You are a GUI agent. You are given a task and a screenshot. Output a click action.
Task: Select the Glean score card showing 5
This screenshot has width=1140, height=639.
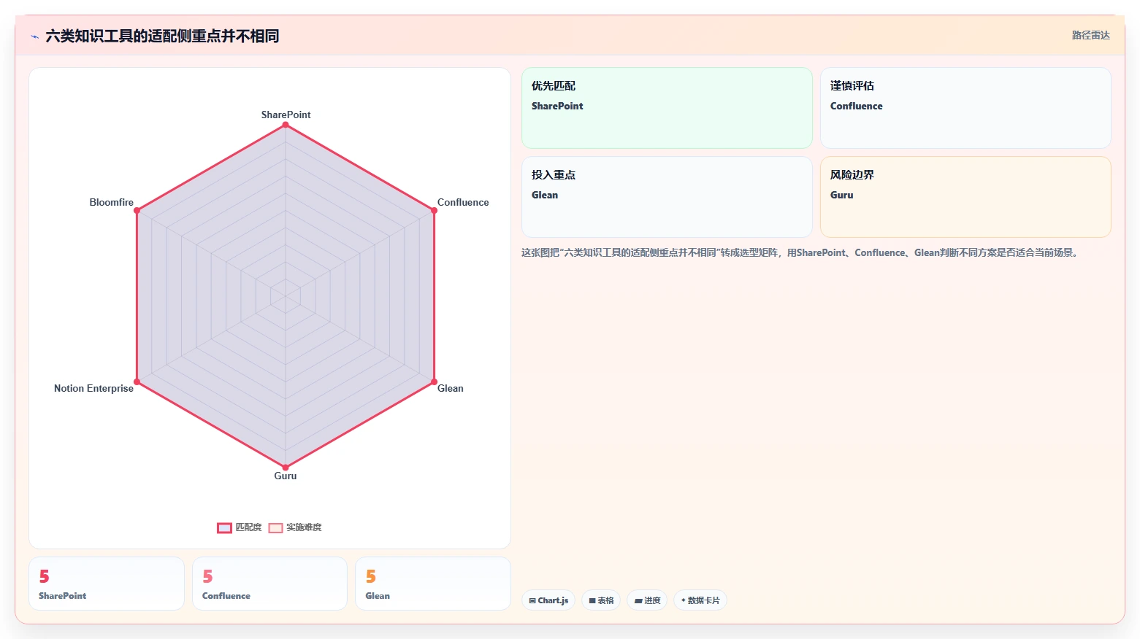(x=433, y=584)
